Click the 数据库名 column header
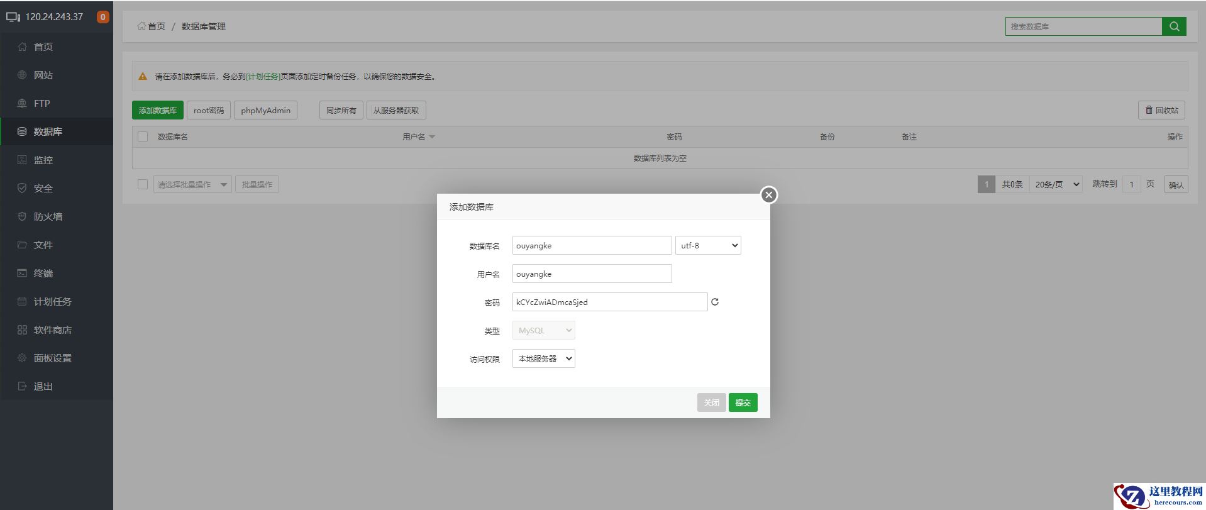 coord(173,136)
